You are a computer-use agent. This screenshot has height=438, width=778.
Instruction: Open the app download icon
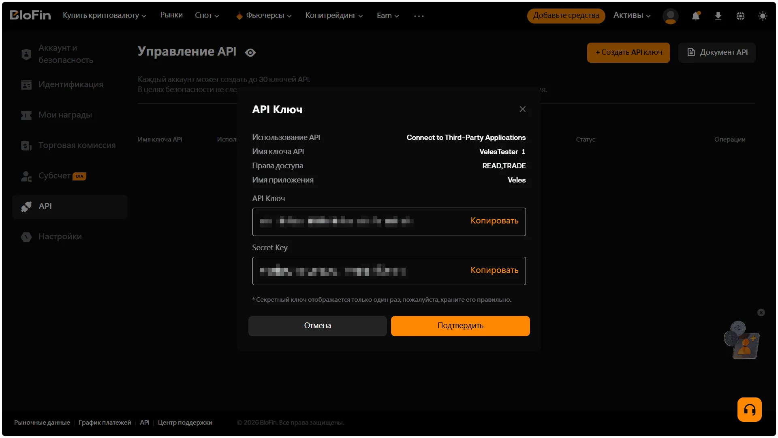pyautogui.click(x=718, y=16)
